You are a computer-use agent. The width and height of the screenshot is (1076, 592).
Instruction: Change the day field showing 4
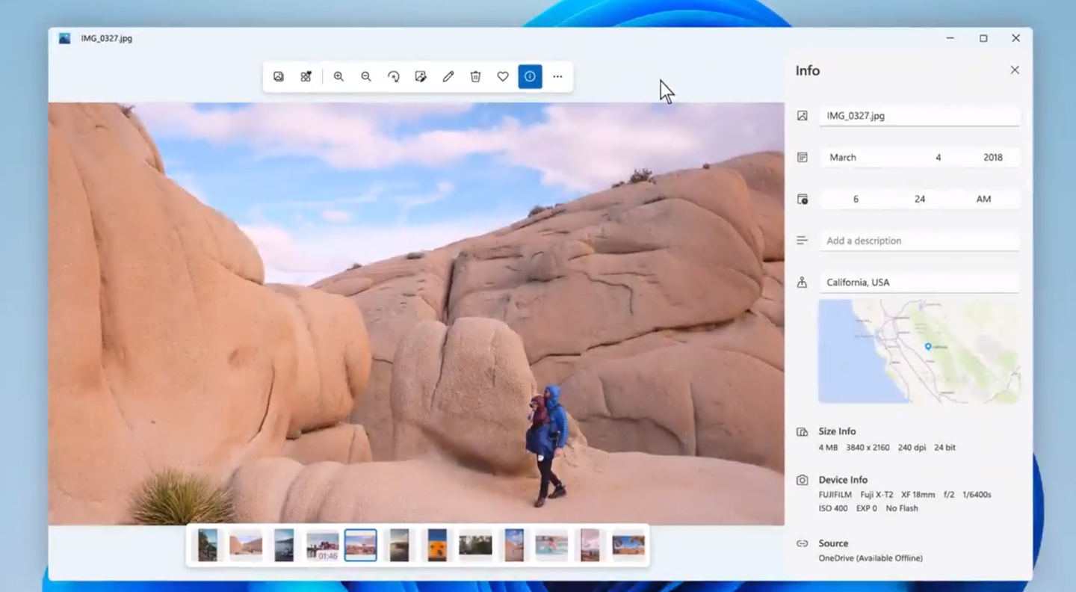pos(939,157)
